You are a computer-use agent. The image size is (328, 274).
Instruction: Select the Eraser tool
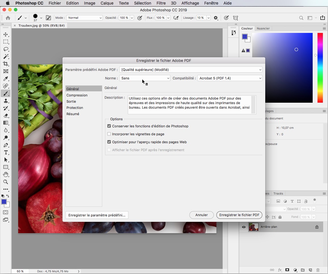(6, 115)
